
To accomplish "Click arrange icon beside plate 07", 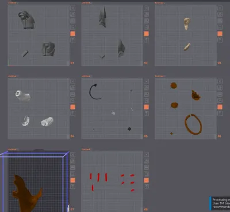I will click(x=73, y=167).
